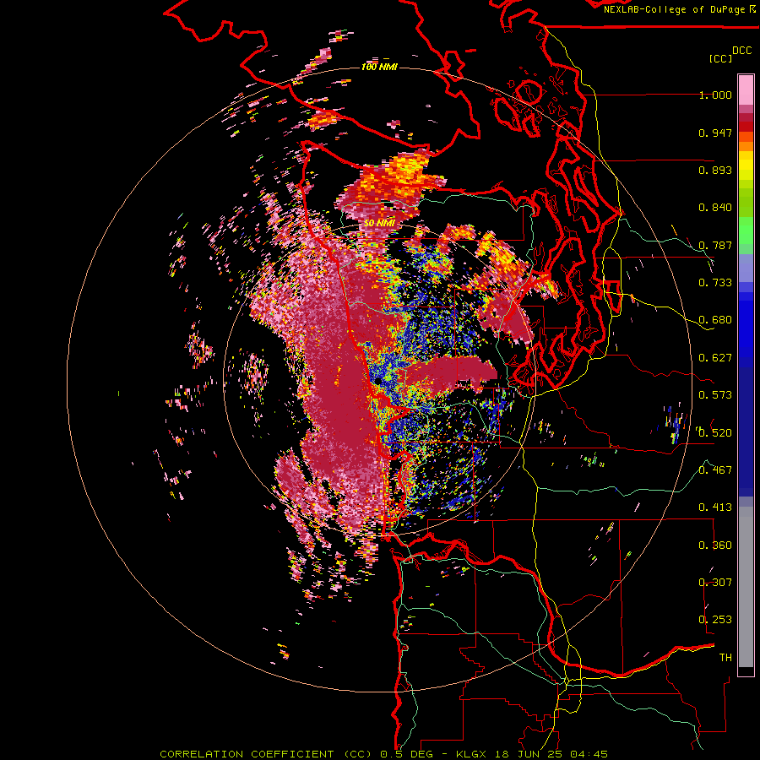This screenshot has width=760, height=760.
Task: Click the CORRELATION COEFFICIENT (CC) caption text
Action: point(266,754)
